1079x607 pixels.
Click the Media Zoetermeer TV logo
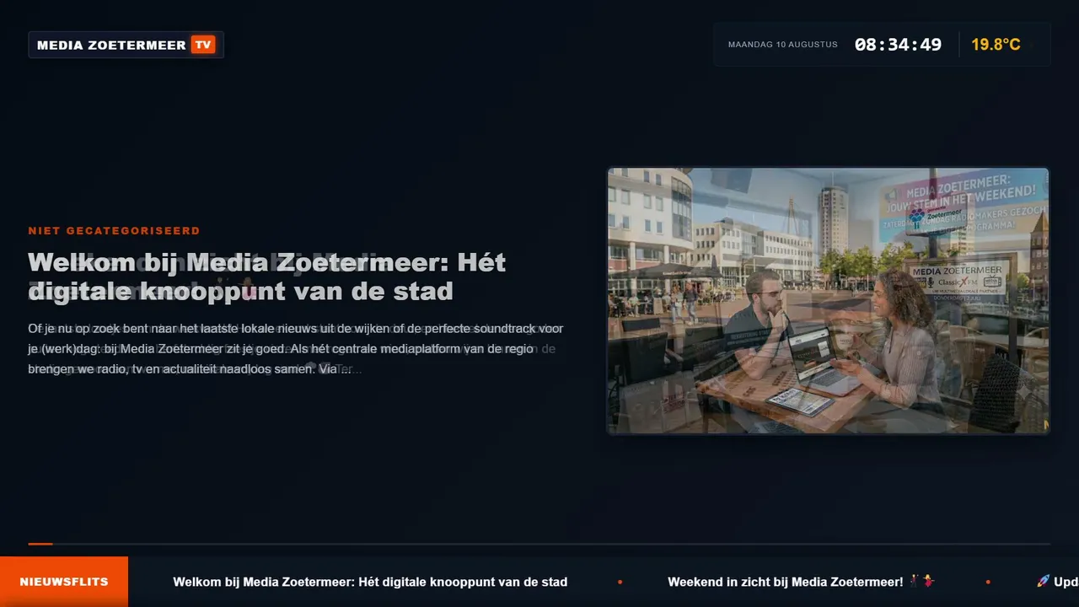pos(126,45)
